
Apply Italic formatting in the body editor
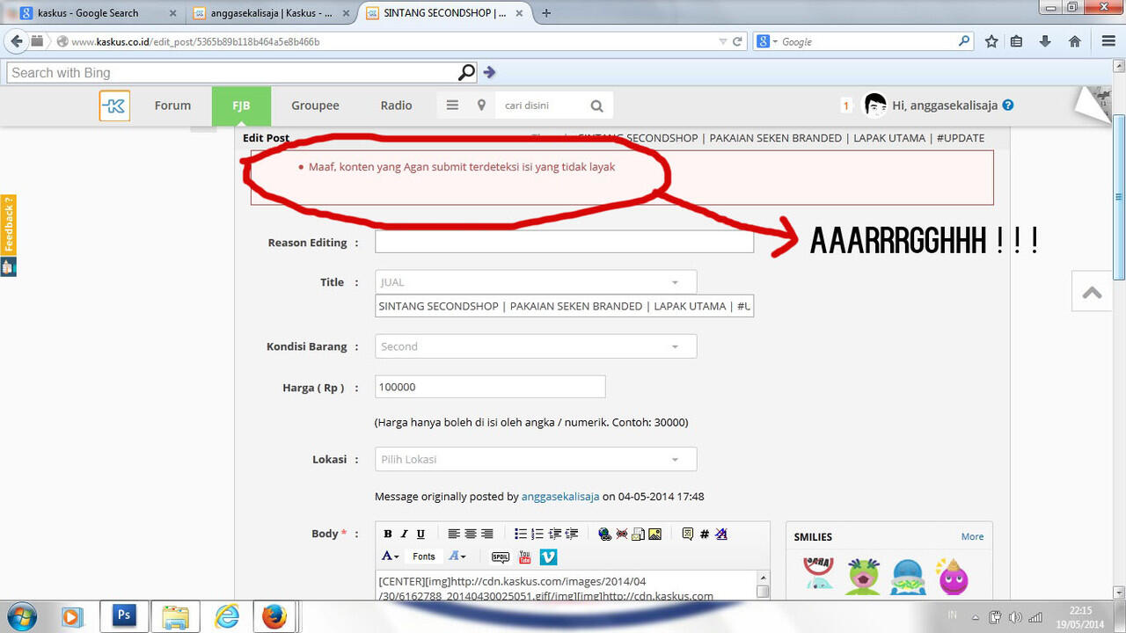coord(405,534)
